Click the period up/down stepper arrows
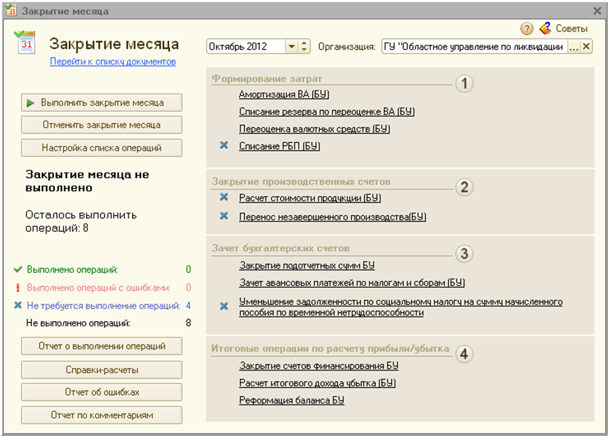 click(304, 47)
